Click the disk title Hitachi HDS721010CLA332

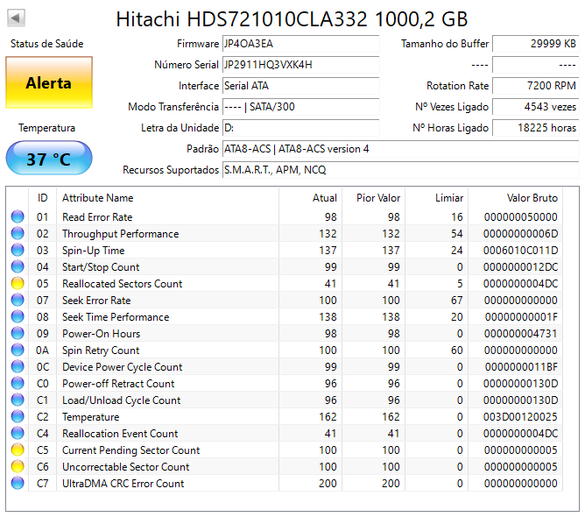point(292,18)
